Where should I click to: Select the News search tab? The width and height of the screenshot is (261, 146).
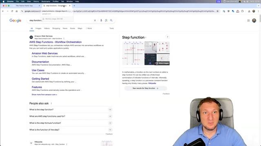pyautogui.click(x=65, y=28)
